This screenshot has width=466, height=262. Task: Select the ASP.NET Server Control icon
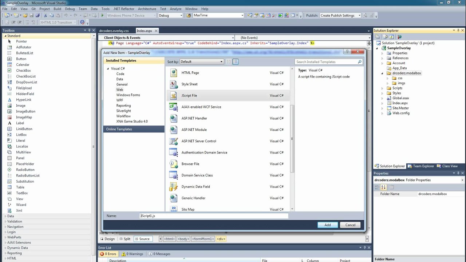click(174, 141)
